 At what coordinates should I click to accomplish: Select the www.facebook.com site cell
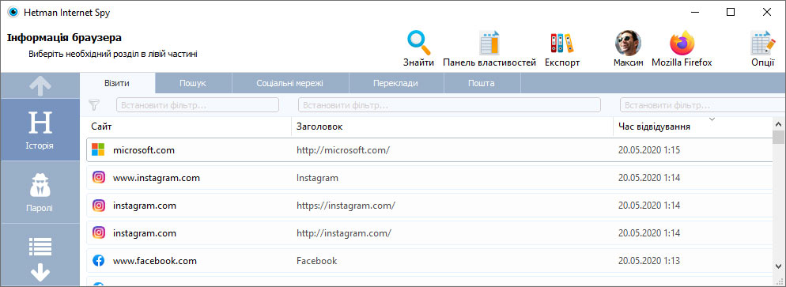tap(155, 261)
